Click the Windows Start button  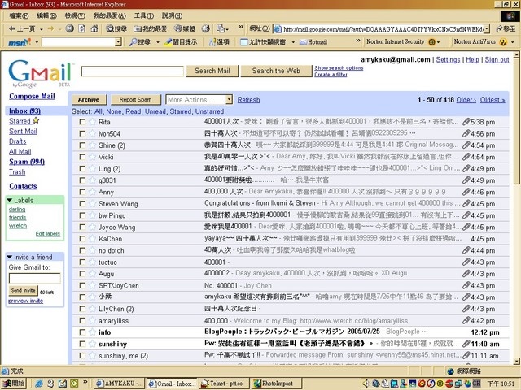coord(14,383)
